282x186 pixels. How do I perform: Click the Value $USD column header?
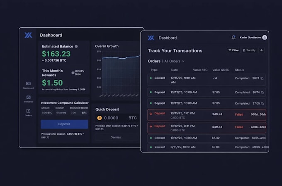pos(221,70)
